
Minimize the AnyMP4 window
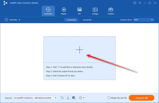pyautogui.click(x=145, y=3)
